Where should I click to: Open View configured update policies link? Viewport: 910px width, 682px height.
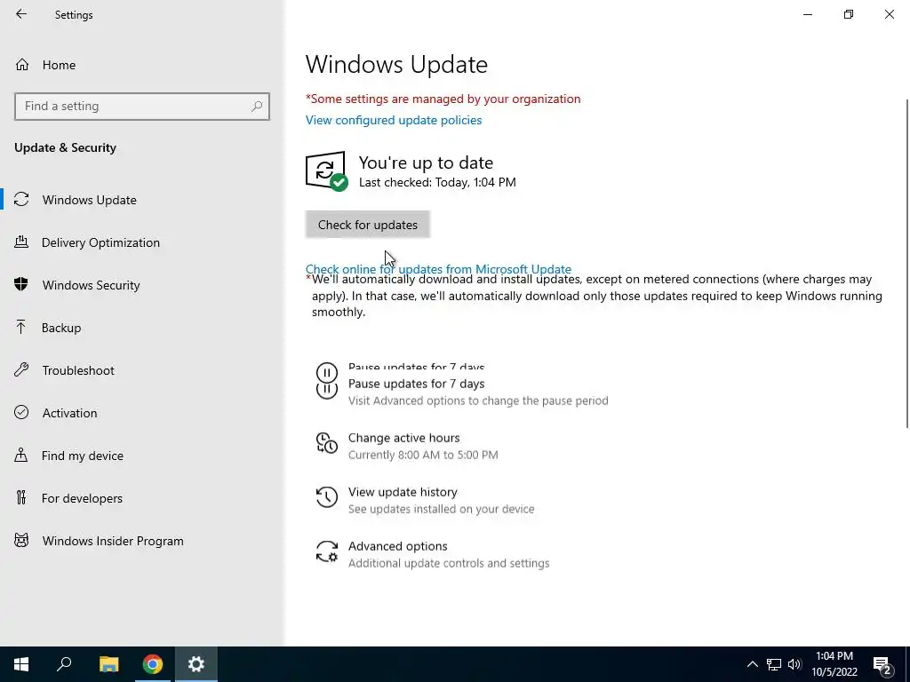point(394,120)
